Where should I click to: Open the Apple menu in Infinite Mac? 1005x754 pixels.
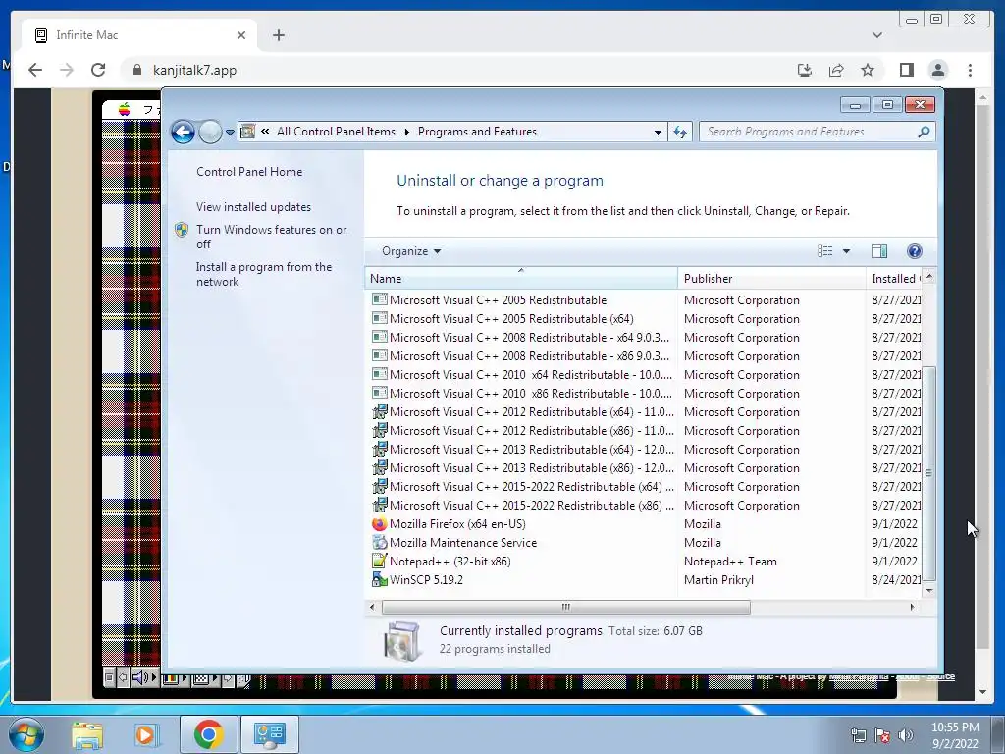click(125, 110)
